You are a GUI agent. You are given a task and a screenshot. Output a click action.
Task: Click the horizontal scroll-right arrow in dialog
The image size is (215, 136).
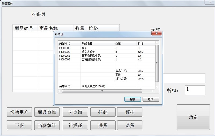click(x=153, y=91)
